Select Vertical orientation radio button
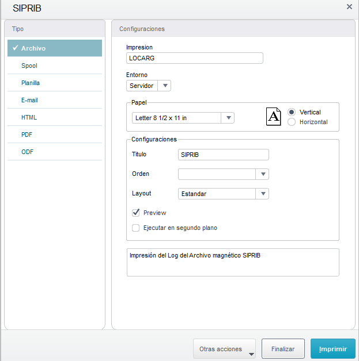Image resolution: width=359 pixels, height=361 pixels. (292, 112)
